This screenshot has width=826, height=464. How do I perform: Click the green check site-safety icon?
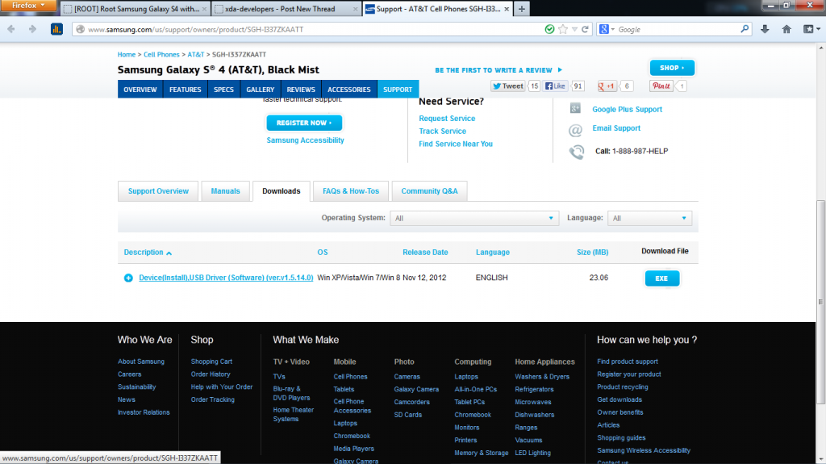pyautogui.click(x=549, y=29)
